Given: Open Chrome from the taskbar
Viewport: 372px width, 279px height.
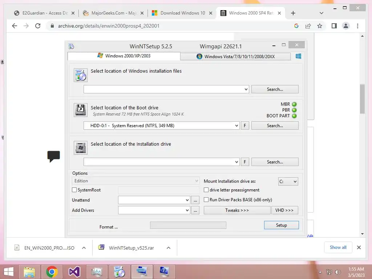Looking at the screenshot, I should coord(52,272).
